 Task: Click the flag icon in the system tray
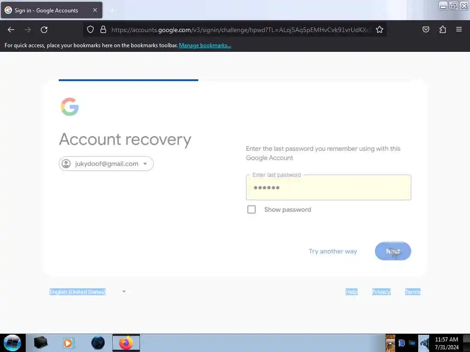click(x=402, y=343)
